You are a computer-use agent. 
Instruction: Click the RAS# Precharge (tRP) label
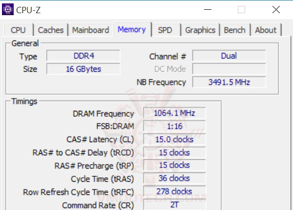pyautogui.click(x=94, y=166)
